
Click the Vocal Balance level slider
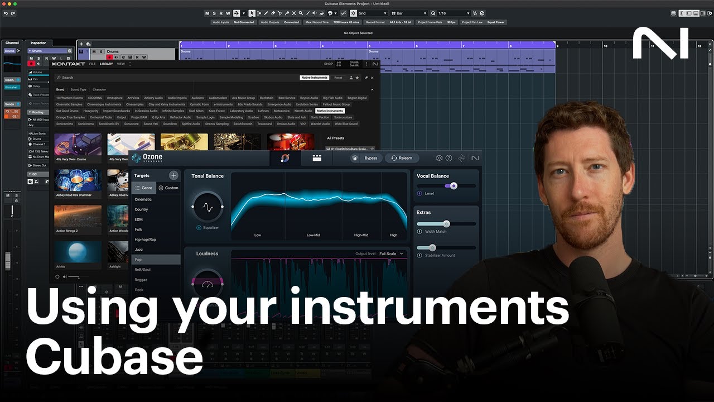(446, 186)
